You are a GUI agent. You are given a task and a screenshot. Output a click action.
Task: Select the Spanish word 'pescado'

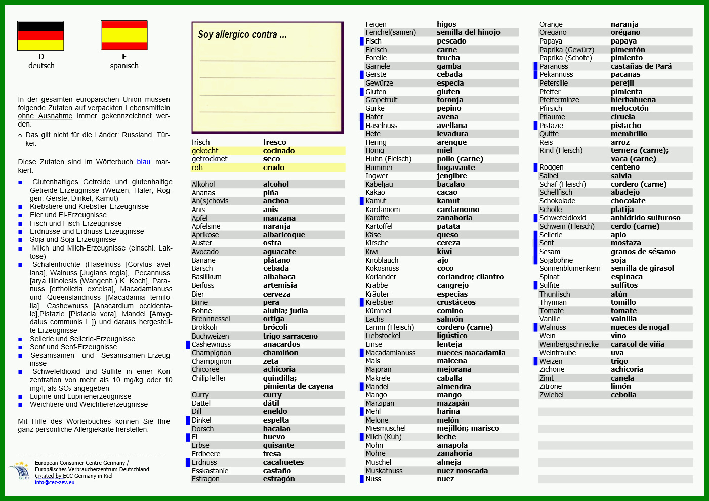pyautogui.click(x=451, y=41)
